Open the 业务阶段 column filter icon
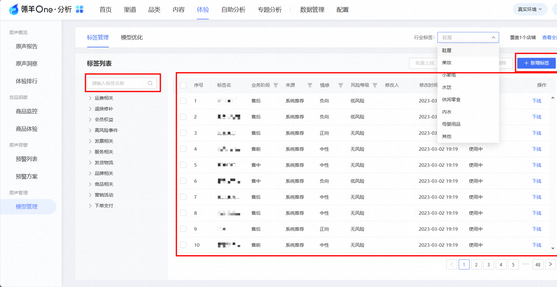 click(276, 85)
